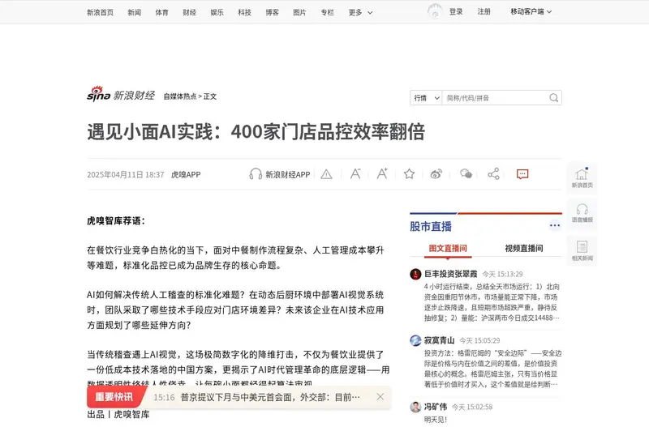Click 冯矿伟's avatar
The image size is (649, 427).
(415, 408)
